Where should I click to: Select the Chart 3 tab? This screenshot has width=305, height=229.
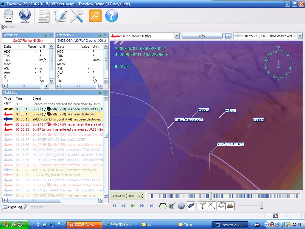[10, 27]
